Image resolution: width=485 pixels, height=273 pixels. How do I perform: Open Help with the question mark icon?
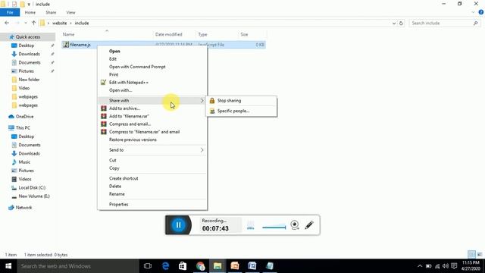(480, 12)
